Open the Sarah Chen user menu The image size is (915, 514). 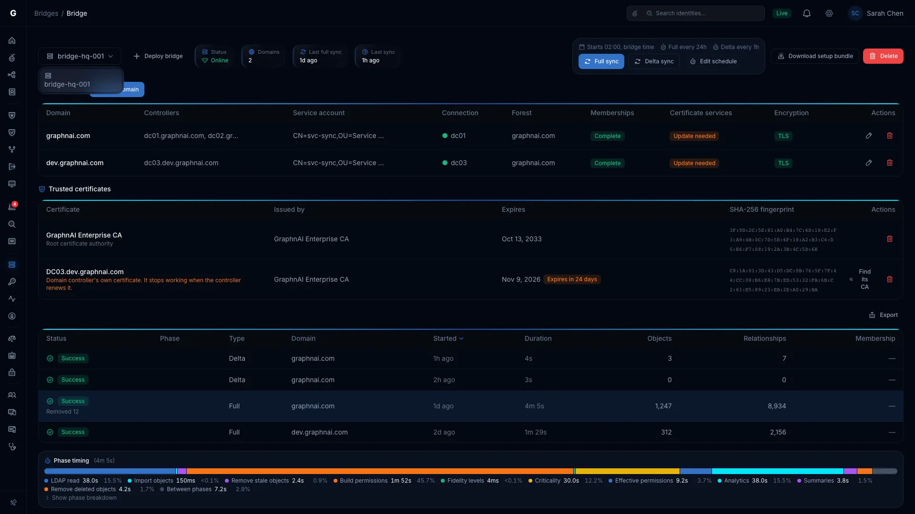tap(876, 13)
